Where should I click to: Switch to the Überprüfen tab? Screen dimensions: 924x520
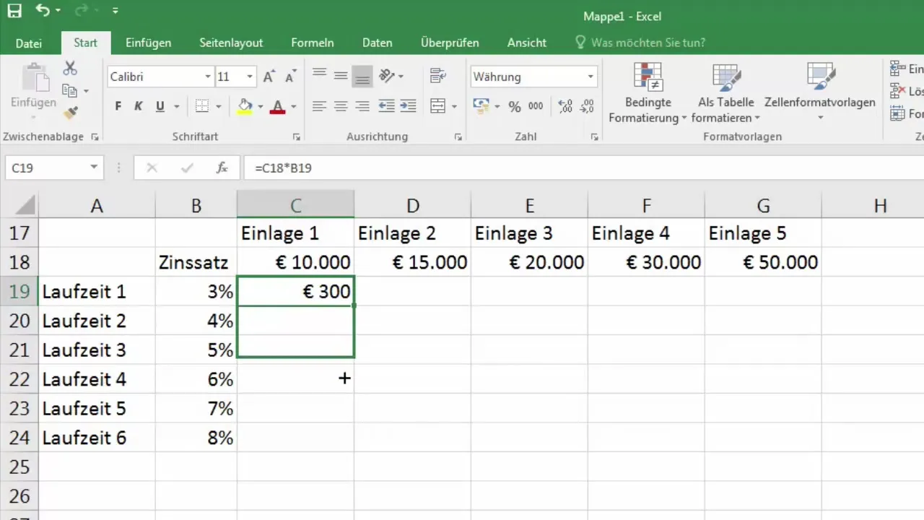450,43
